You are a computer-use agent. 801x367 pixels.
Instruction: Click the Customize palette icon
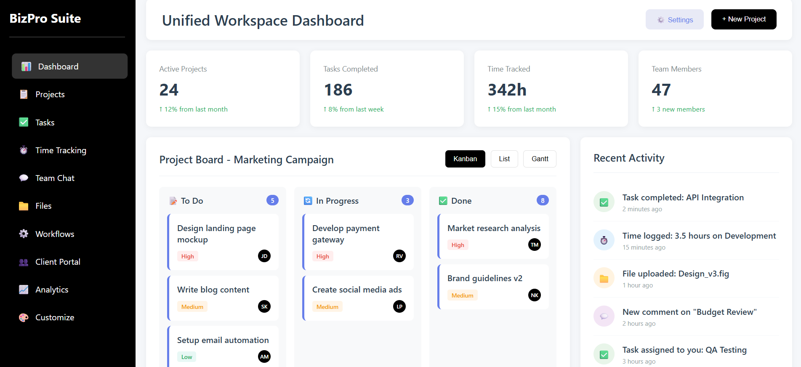(x=24, y=317)
